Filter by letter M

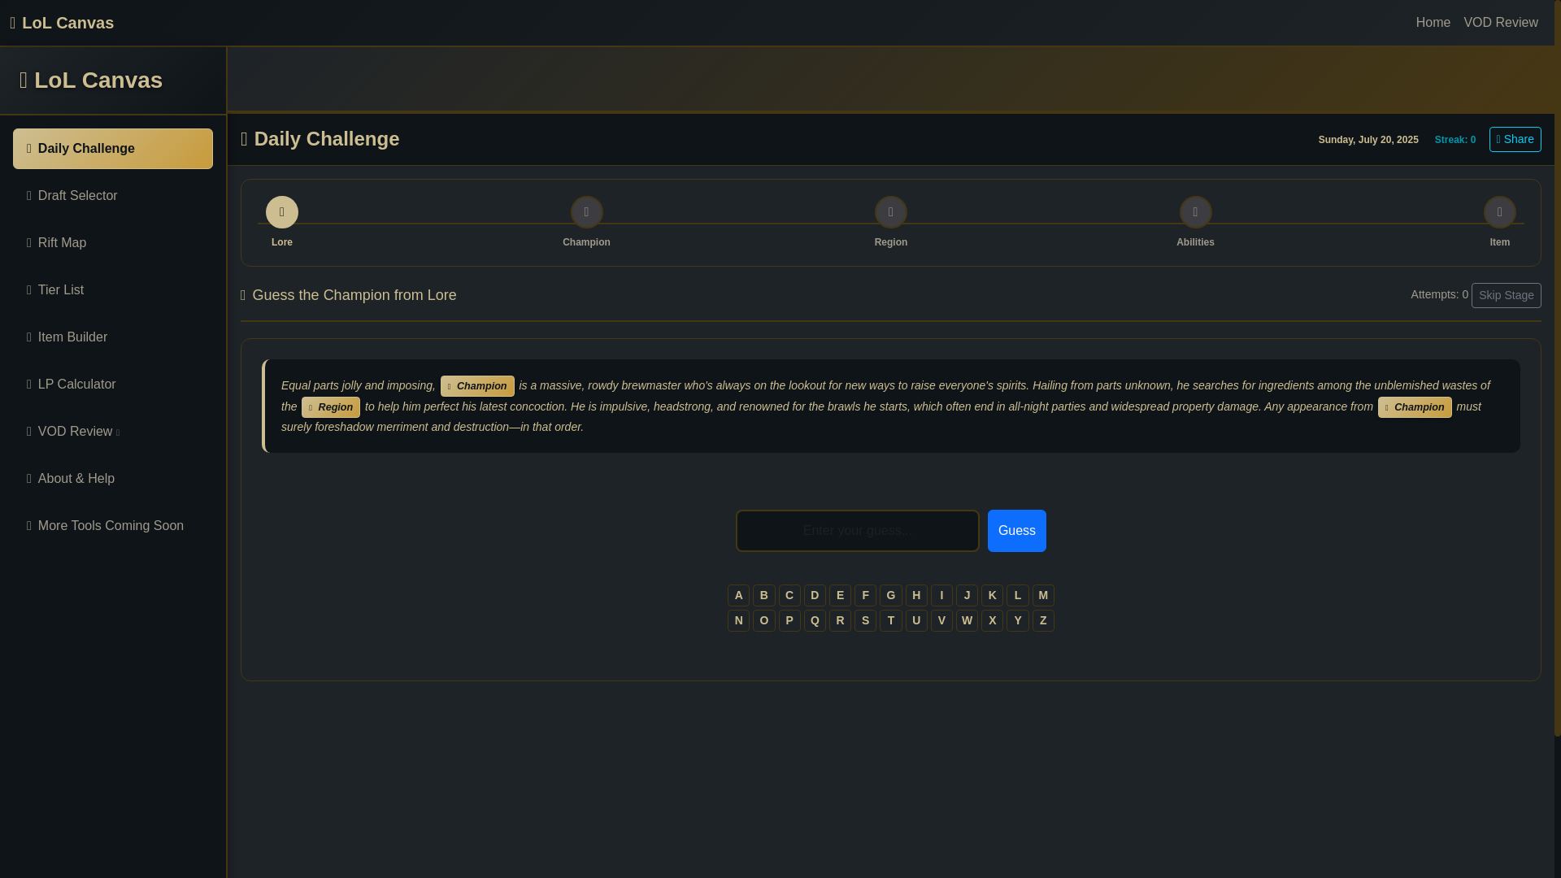(1043, 595)
